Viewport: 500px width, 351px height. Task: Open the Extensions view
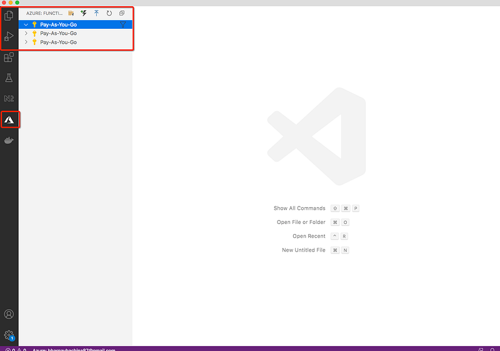[9, 58]
